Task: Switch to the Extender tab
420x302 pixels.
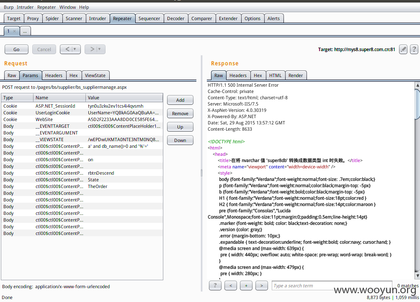Action: click(x=228, y=18)
